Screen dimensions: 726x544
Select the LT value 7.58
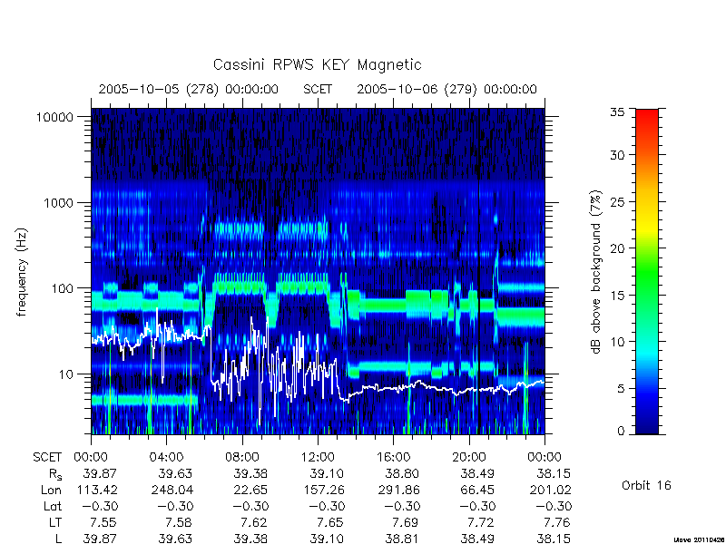coord(179,523)
